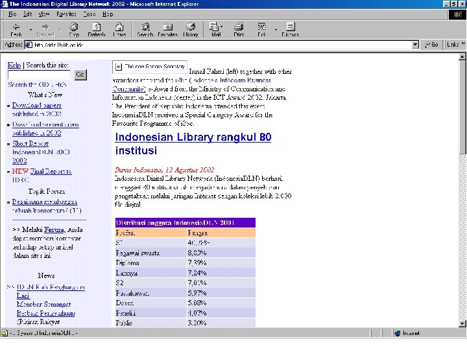This screenshot has height=350, width=467.
Task: Open the Discuss toolbar icon
Action: 291,30
